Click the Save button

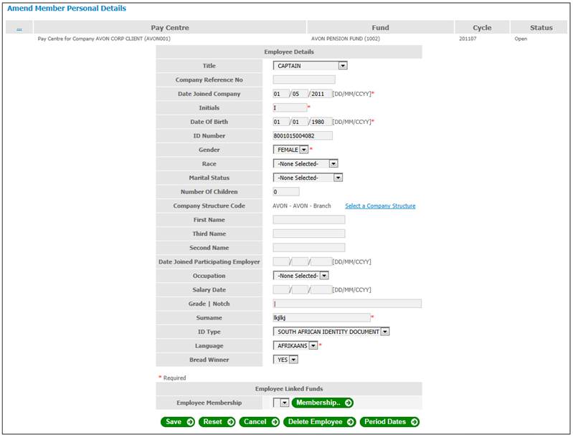tap(178, 422)
